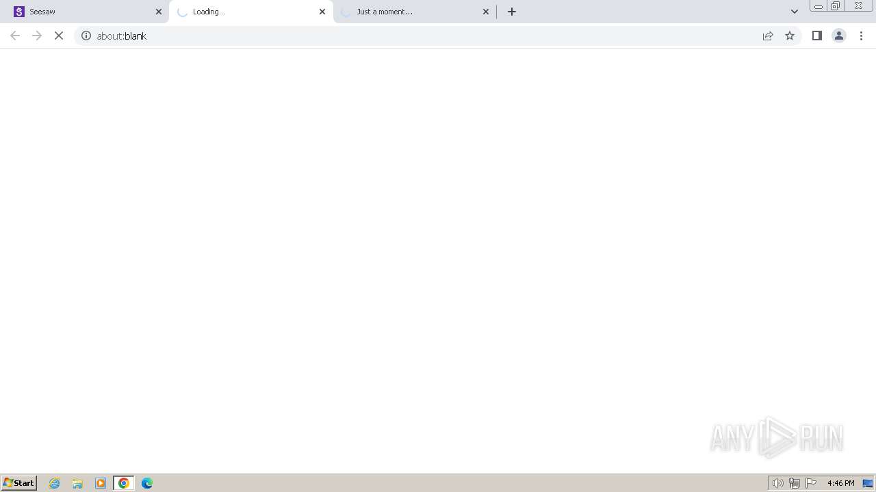This screenshot has height=492, width=876.
Task: Go back to the previous page
Action: (15, 36)
